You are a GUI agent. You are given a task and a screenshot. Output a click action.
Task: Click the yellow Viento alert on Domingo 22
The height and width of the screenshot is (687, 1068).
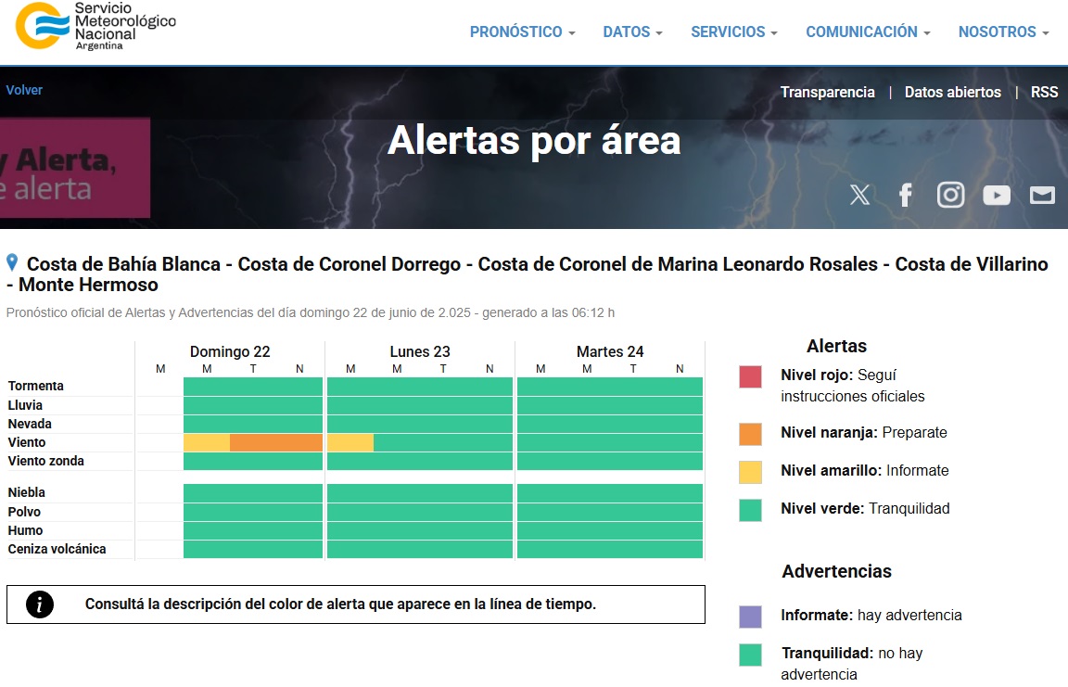pos(207,442)
